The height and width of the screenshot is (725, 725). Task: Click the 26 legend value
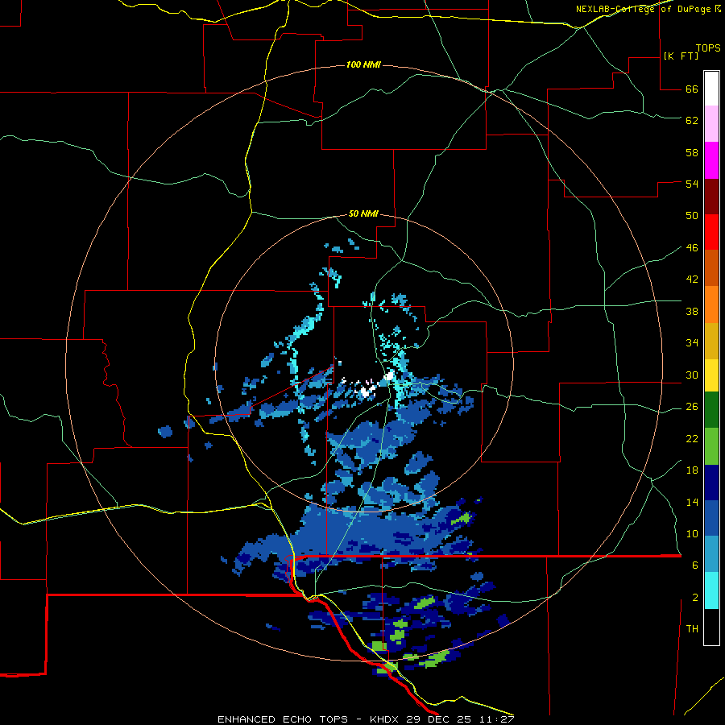692,407
